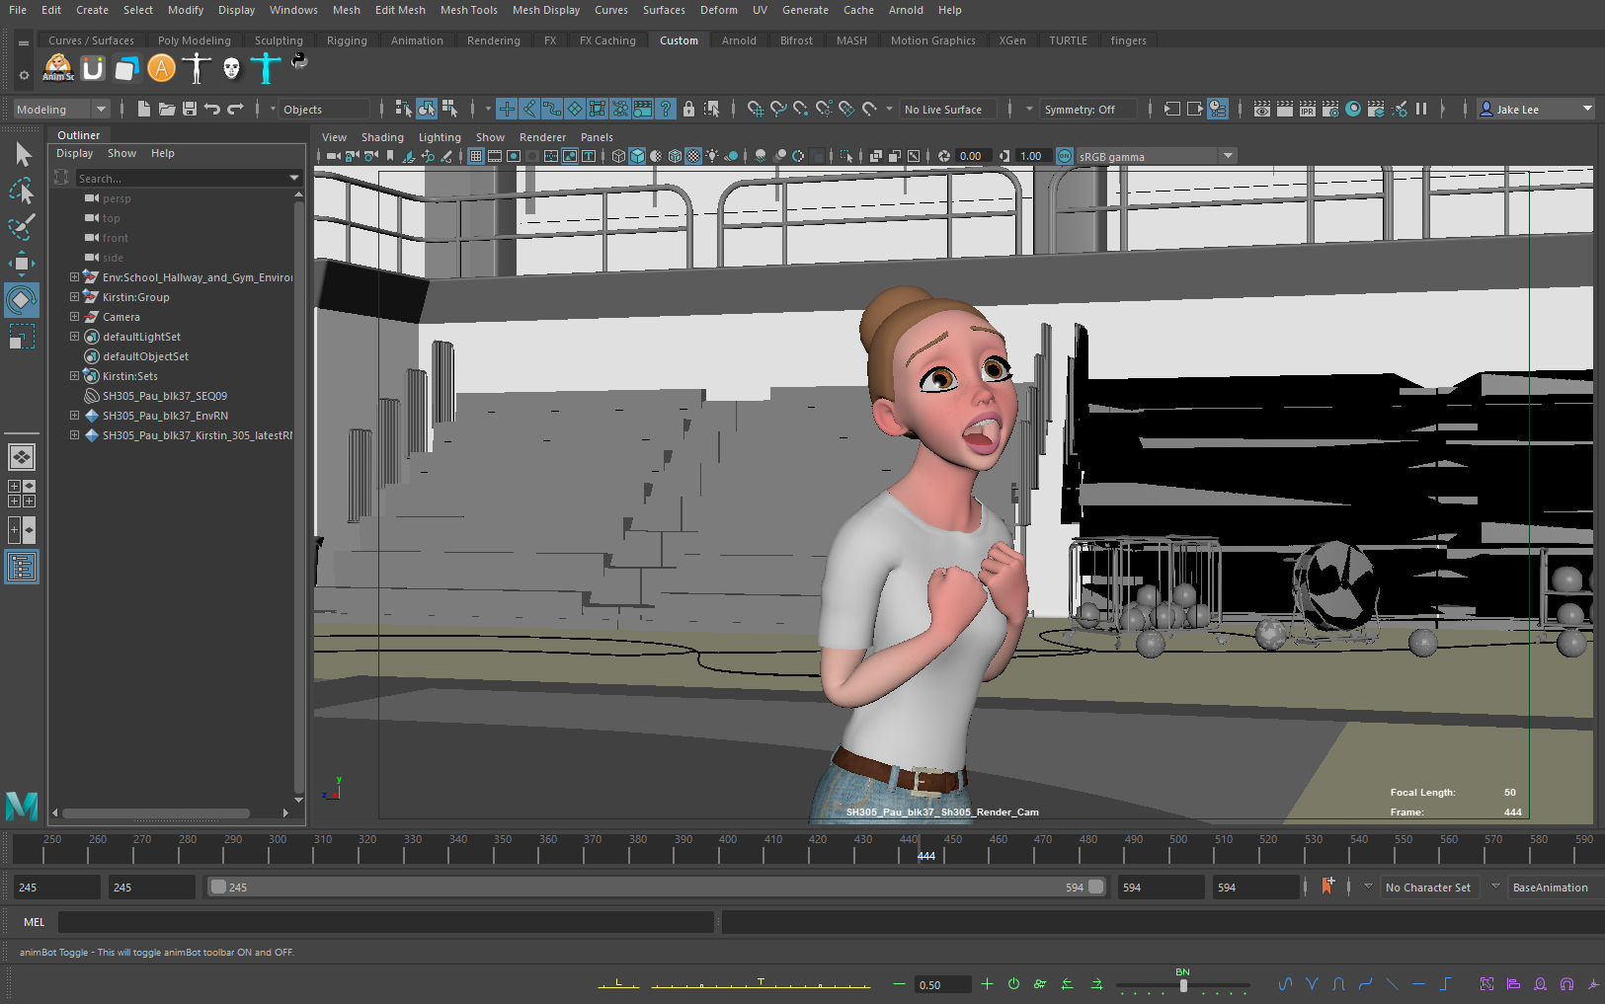Expand Kirstin:Group in the Outliner
1605x1004 pixels.
click(74, 296)
